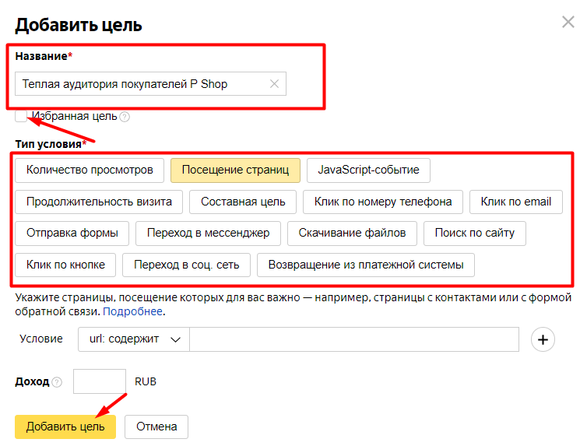587x446 pixels.
Task: Select Поиск по сайту option
Action: coord(474,234)
